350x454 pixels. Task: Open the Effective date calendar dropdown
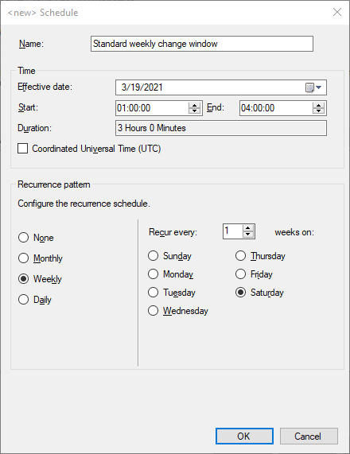(x=313, y=87)
